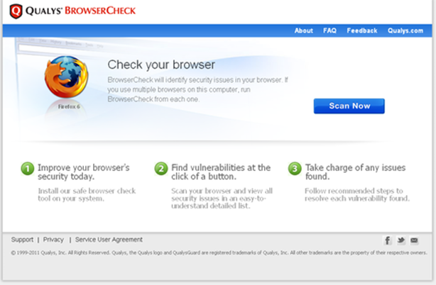Open the Facebook share icon
Viewport: 436px width, 285px height.
[387, 240]
